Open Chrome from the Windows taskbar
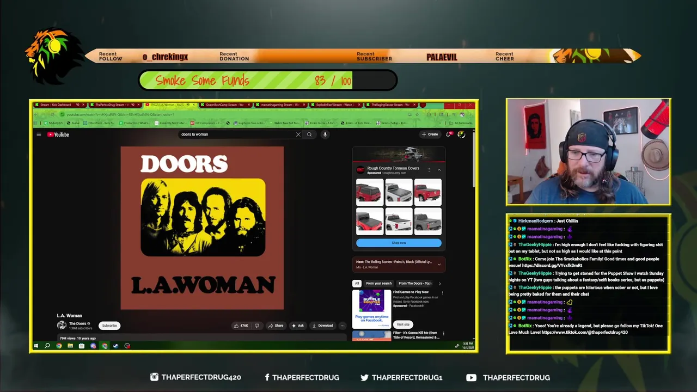This screenshot has width=697, height=392. pos(59,346)
